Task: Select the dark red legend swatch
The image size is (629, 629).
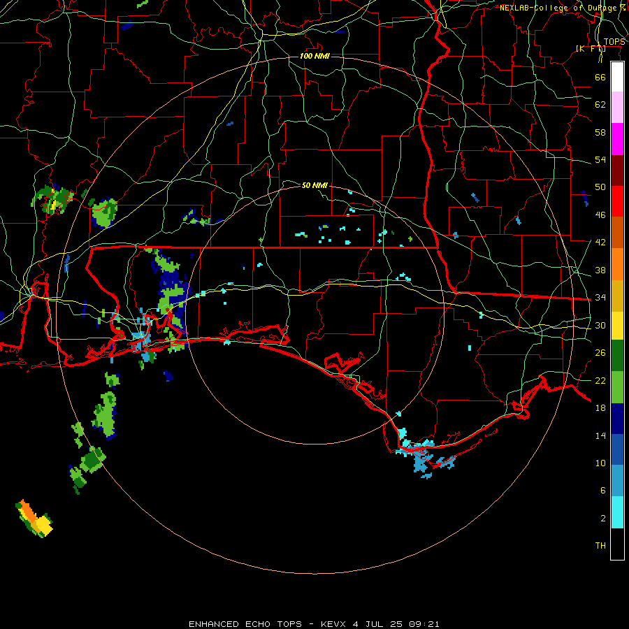Action: [x=617, y=171]
